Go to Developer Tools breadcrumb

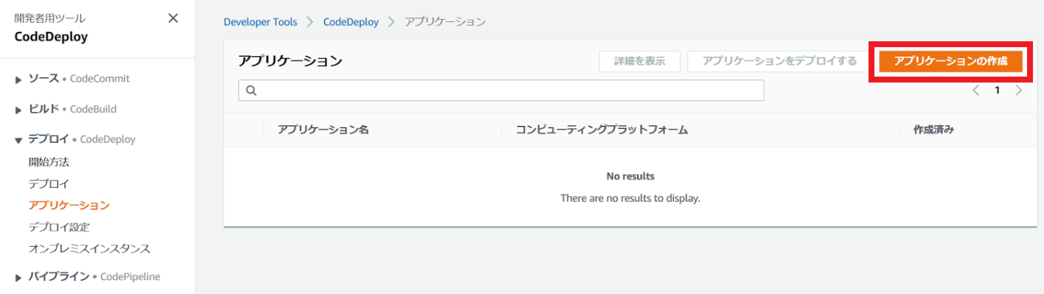[x=260, y=22]
